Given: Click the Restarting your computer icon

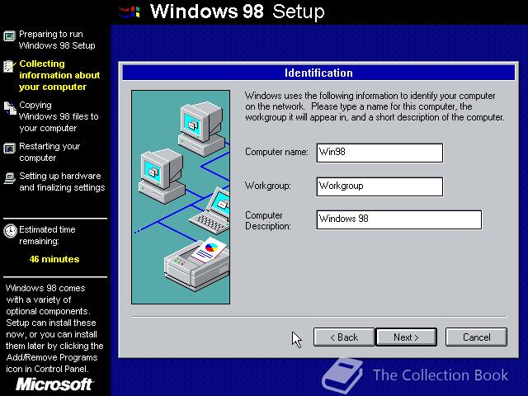Looking at the screenshot, I should pos(9,148).
